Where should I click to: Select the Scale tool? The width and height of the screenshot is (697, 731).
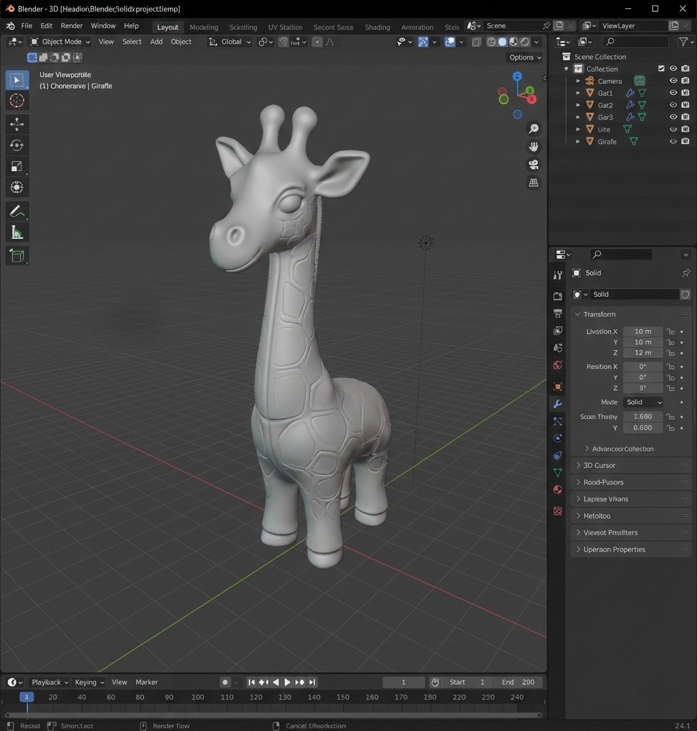(x=17, y=165)
